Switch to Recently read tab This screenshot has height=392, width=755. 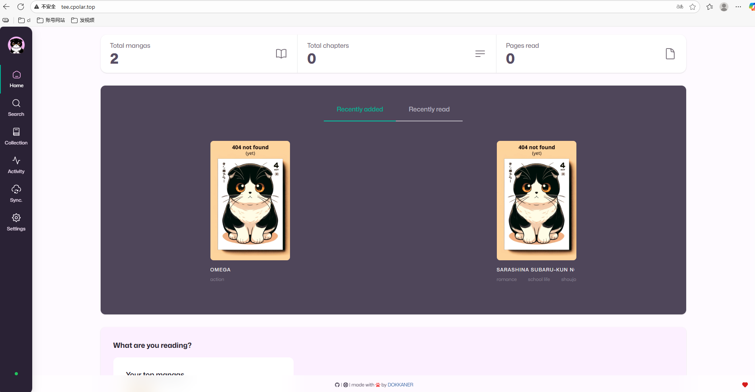(429, 109)
